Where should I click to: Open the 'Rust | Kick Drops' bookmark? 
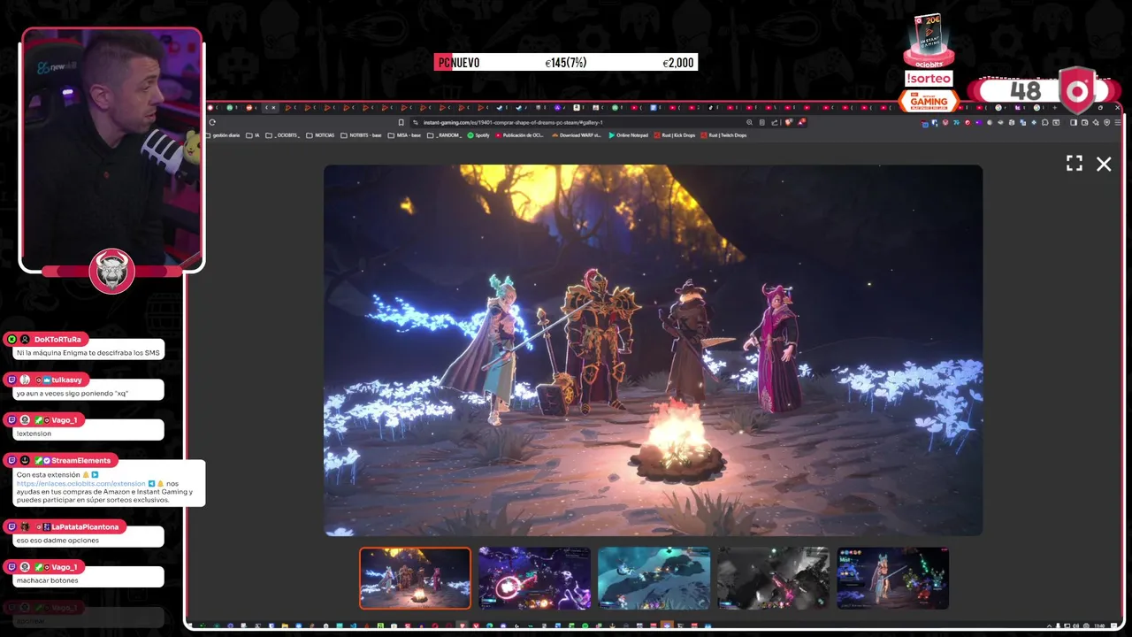[x=676, y=135]
